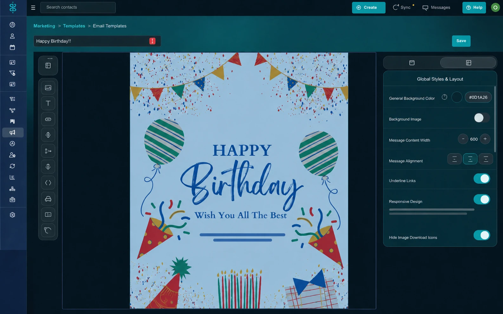Viewport: 503px width, 314px height.
Task: Select the car-shaped block tool
Action: [48, 199]
